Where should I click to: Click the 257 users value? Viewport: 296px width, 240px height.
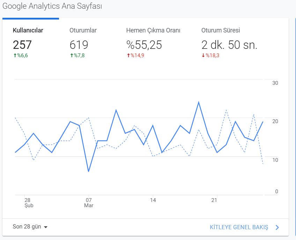pos(22,45)
